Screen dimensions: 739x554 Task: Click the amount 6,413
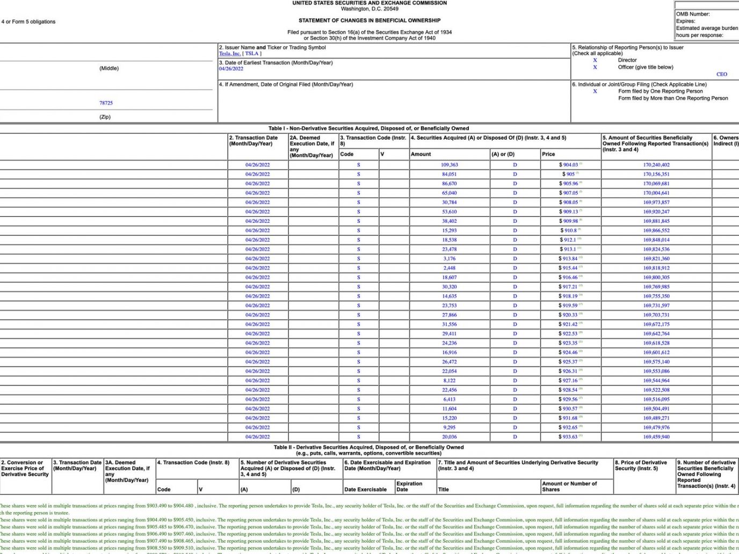pyautogui.click(x=450, y=399)
